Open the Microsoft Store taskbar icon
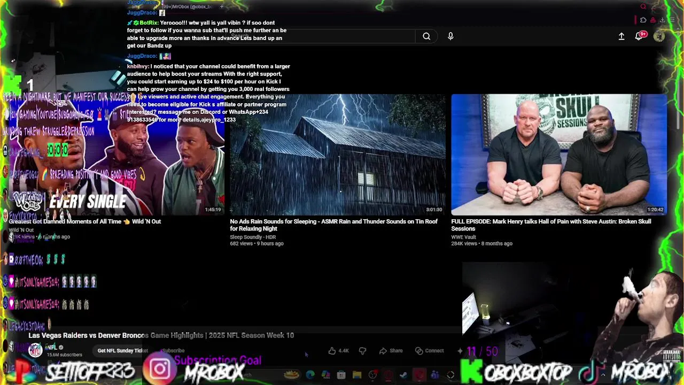The image size is (684, 385). [x=341, y=375]
